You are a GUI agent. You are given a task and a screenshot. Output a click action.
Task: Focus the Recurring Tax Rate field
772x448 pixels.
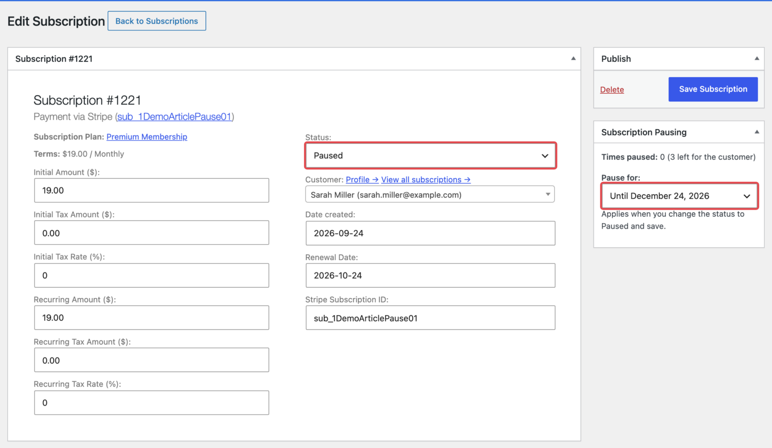coord(152,403)
